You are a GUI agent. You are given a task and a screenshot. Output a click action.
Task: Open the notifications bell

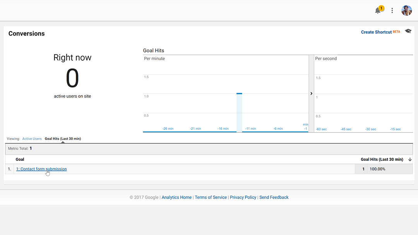[x=378, y=11]
